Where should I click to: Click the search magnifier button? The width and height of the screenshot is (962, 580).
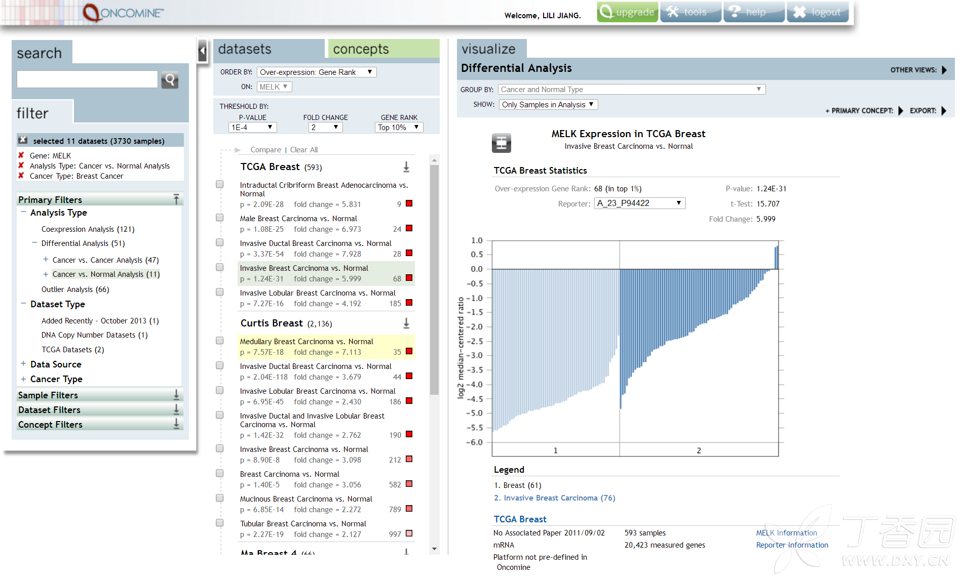(170, 79)
